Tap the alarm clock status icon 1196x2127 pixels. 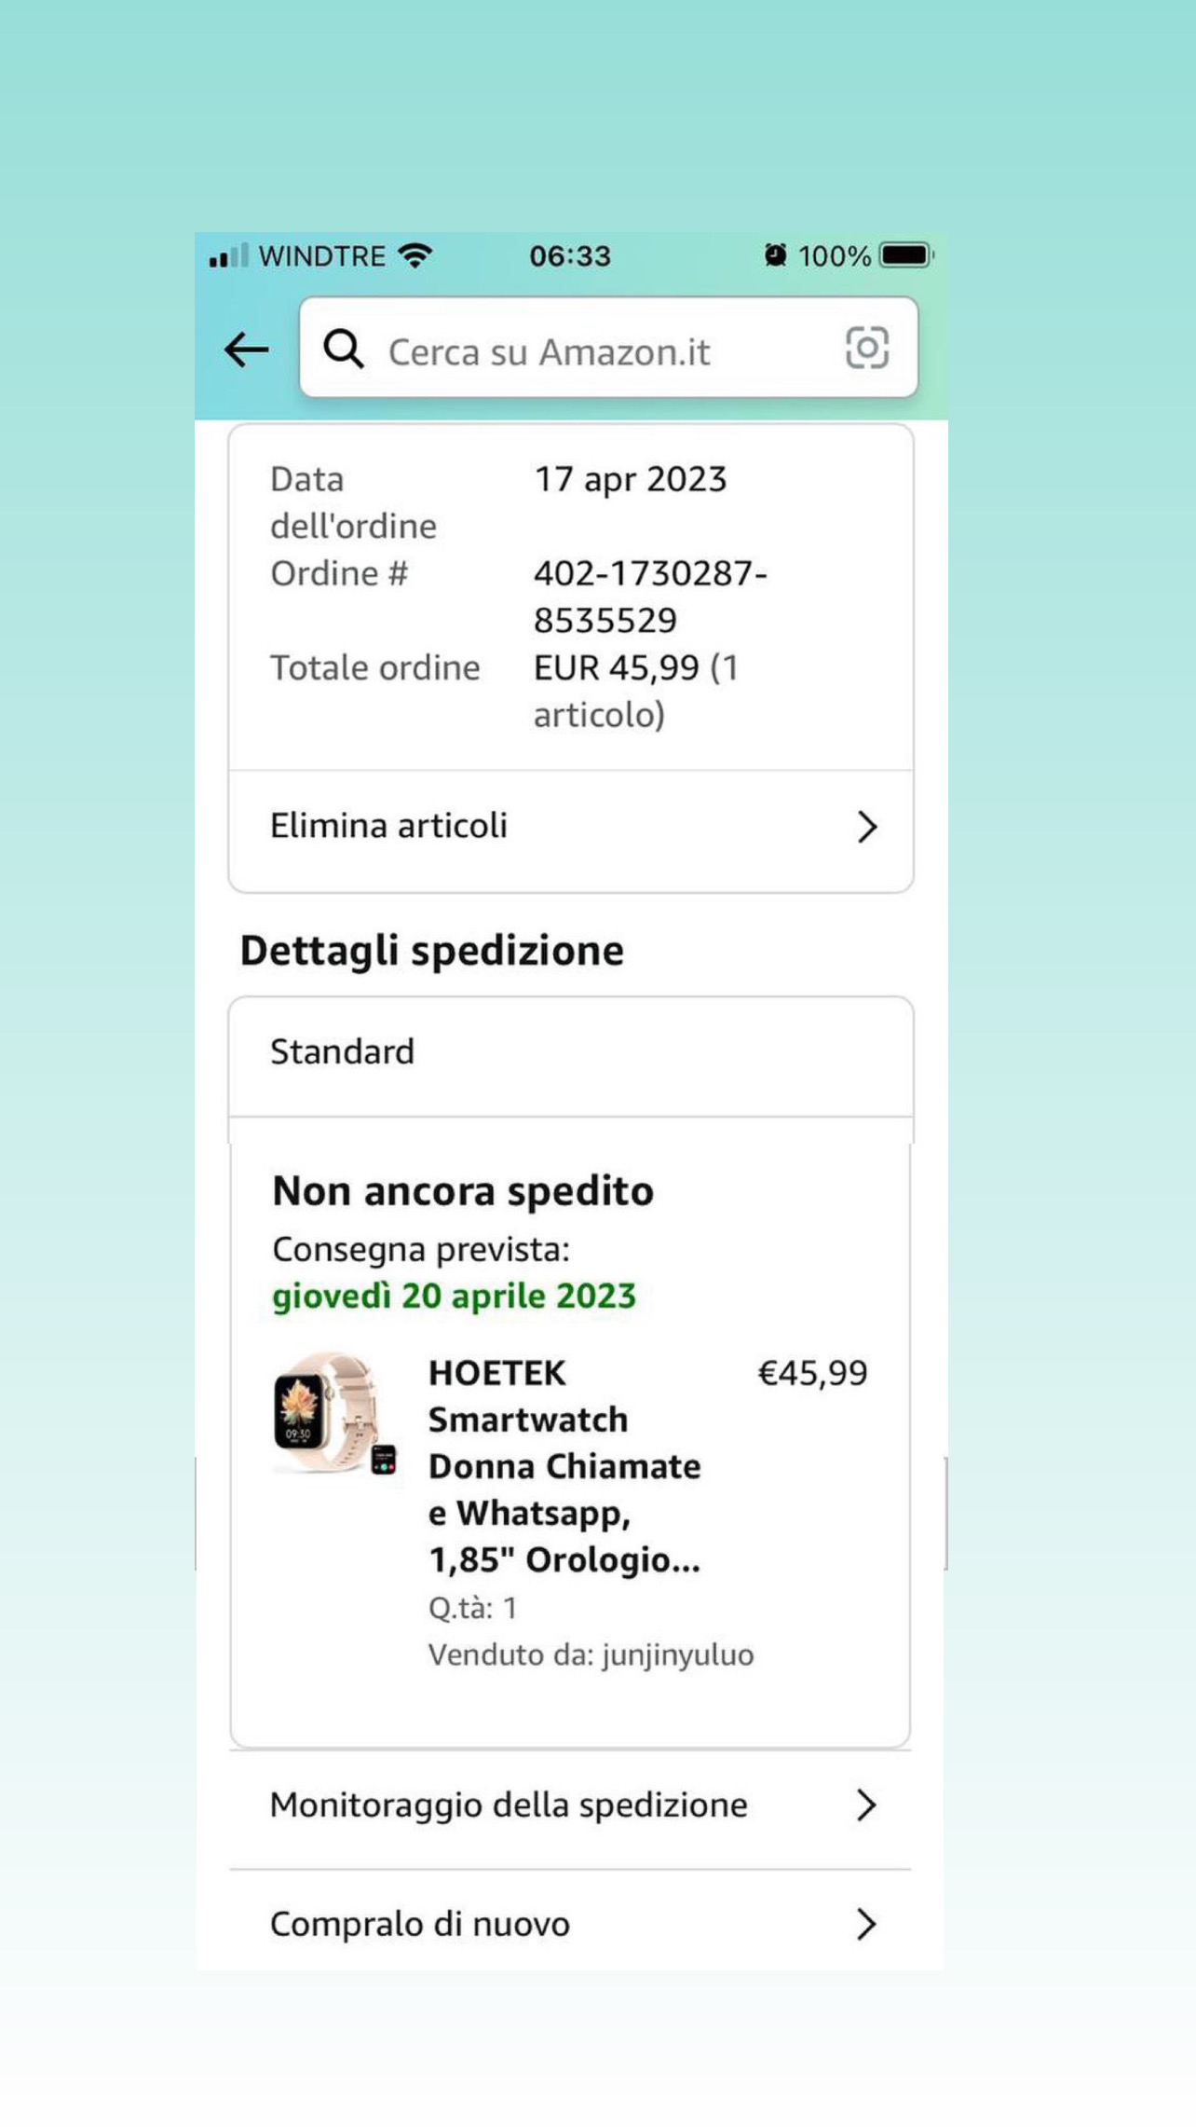coord(775,255)
